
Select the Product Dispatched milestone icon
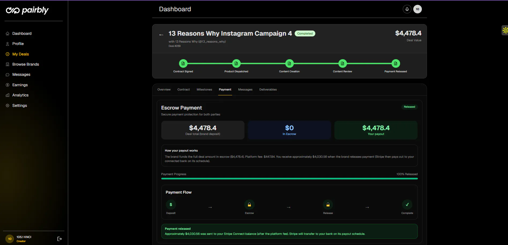(236, 63)
